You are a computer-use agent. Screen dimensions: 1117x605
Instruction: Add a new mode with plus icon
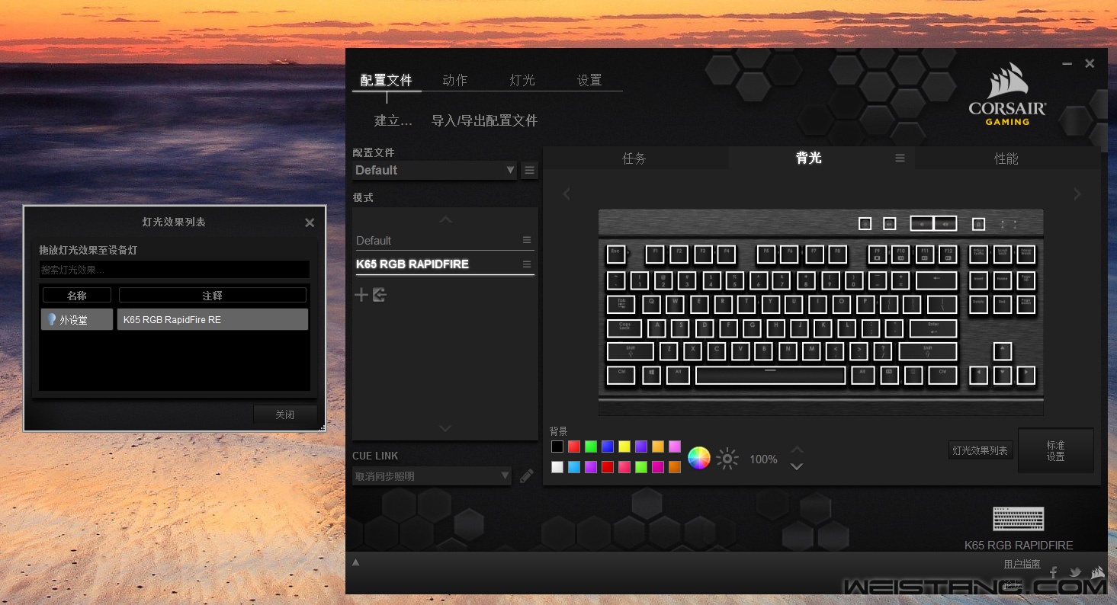tap(361, 295)
